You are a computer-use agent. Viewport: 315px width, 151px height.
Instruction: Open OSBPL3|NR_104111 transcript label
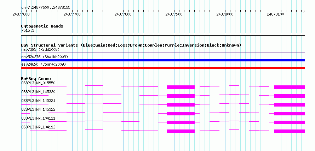pyautogui.click(x=38, y=118)
